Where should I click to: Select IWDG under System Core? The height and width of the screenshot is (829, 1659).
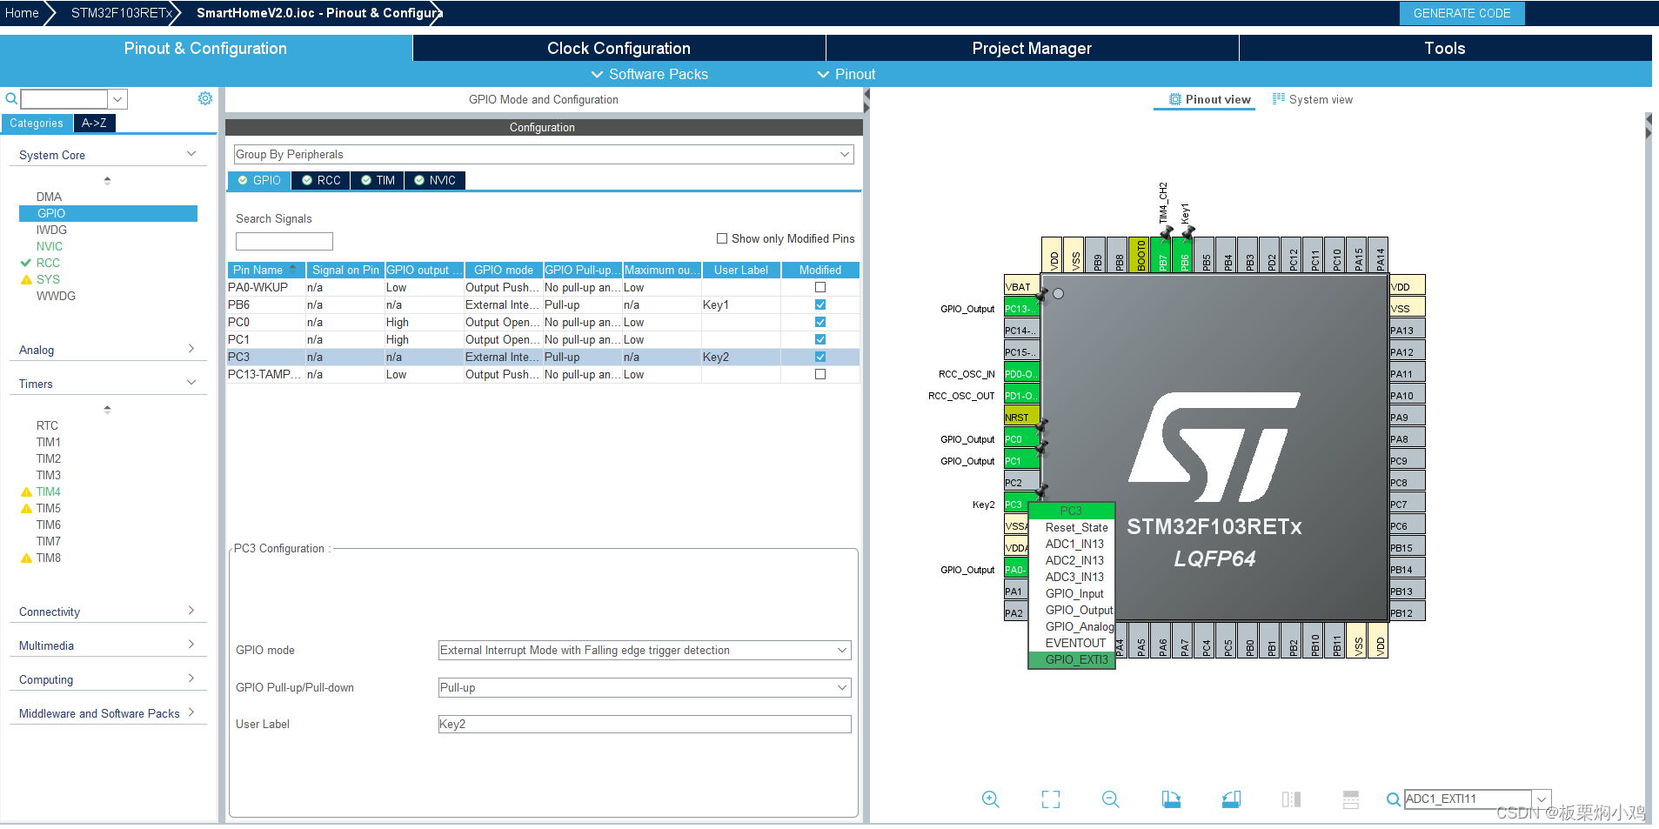(x=51, y=230)
